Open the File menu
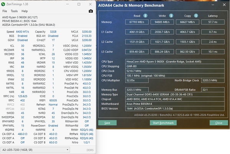This screenshot has height=154, width=230. point(5,11)
